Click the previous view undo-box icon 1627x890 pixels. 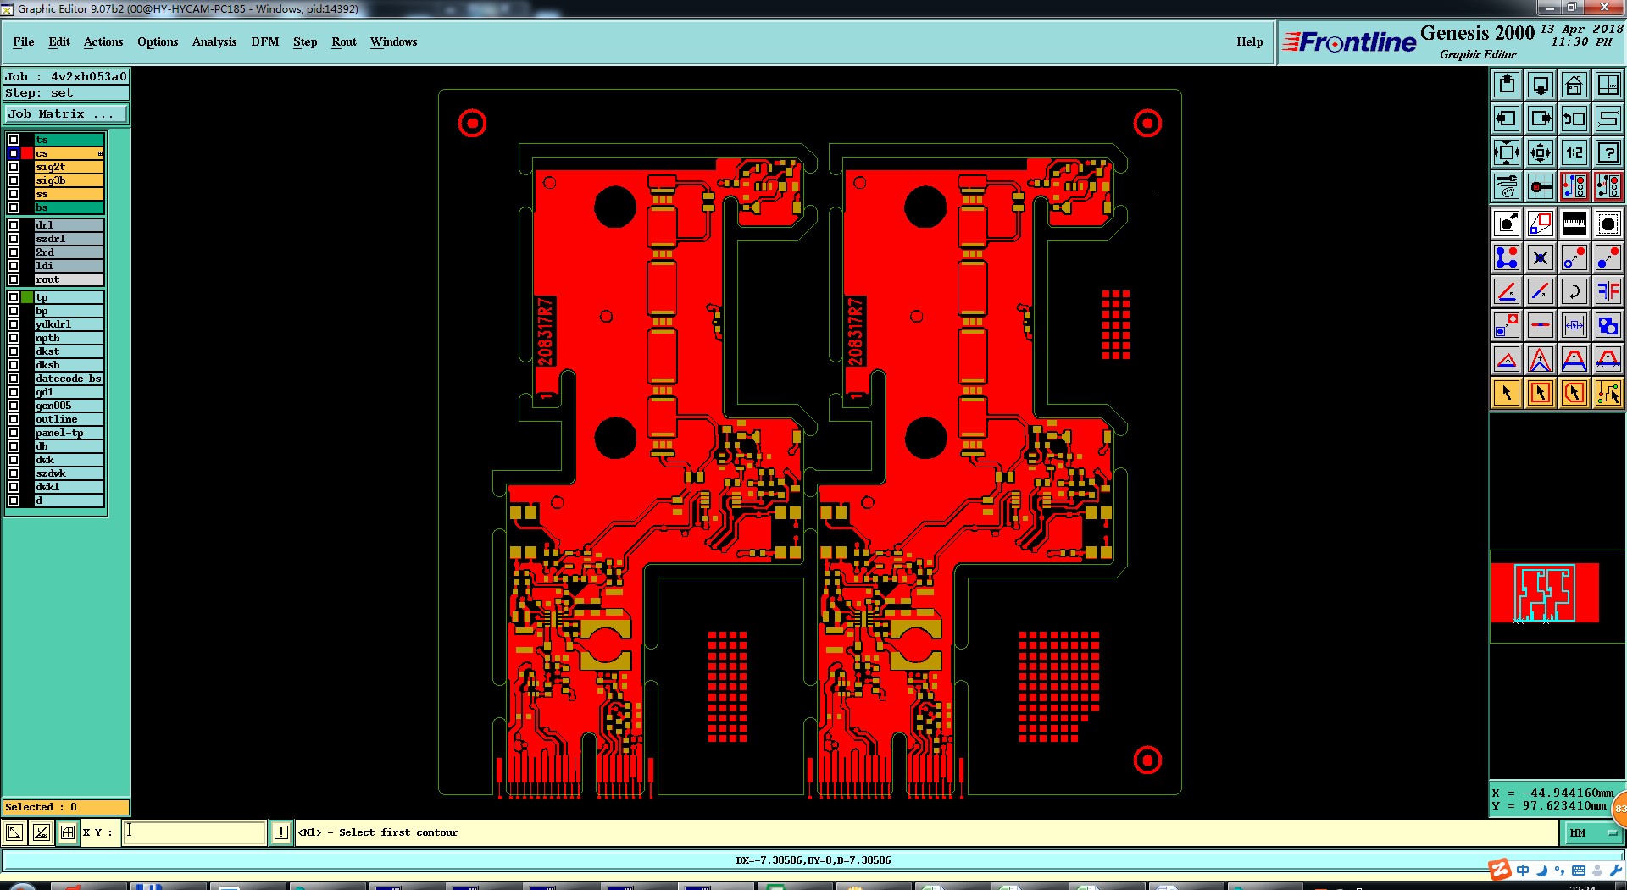point(1574,119)
